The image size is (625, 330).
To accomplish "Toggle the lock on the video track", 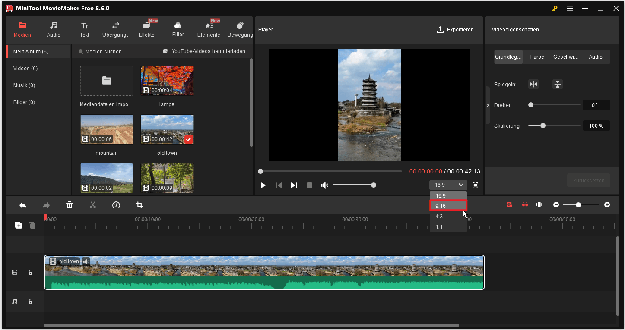I will tap(30, 272).
